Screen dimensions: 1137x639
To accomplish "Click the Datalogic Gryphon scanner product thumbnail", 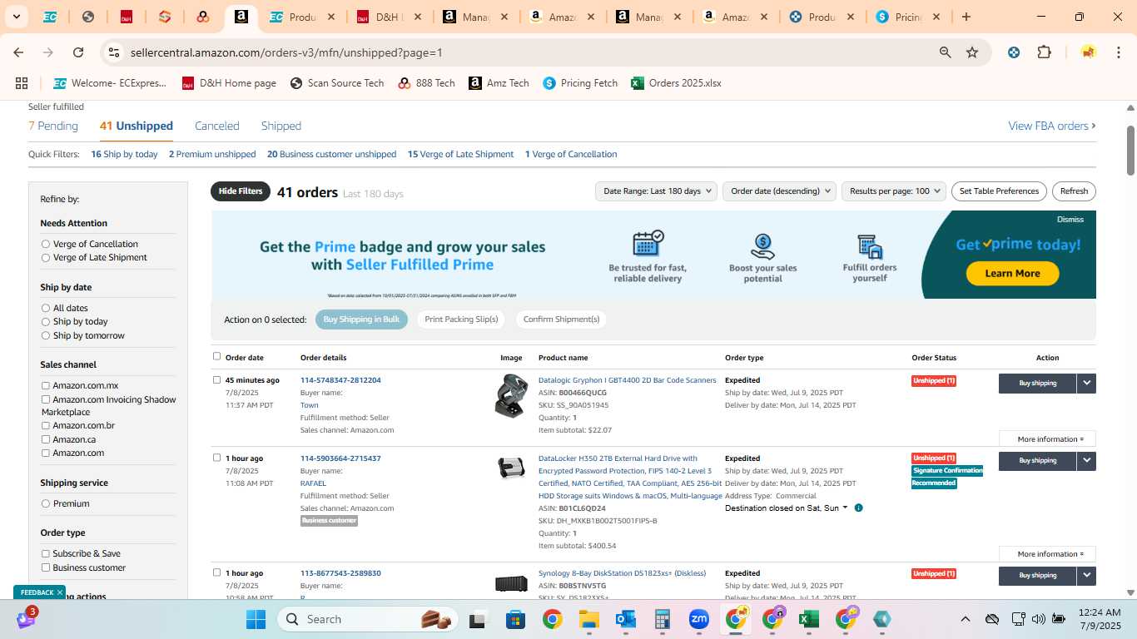I will (x=511, y=395).
